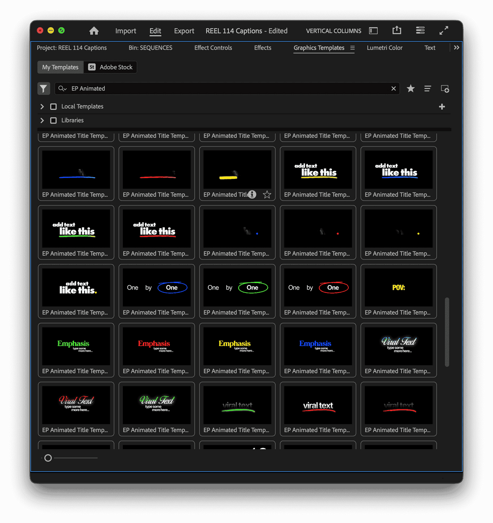Show hidden panel tabs with double chevron

click(x=456, y=48)
